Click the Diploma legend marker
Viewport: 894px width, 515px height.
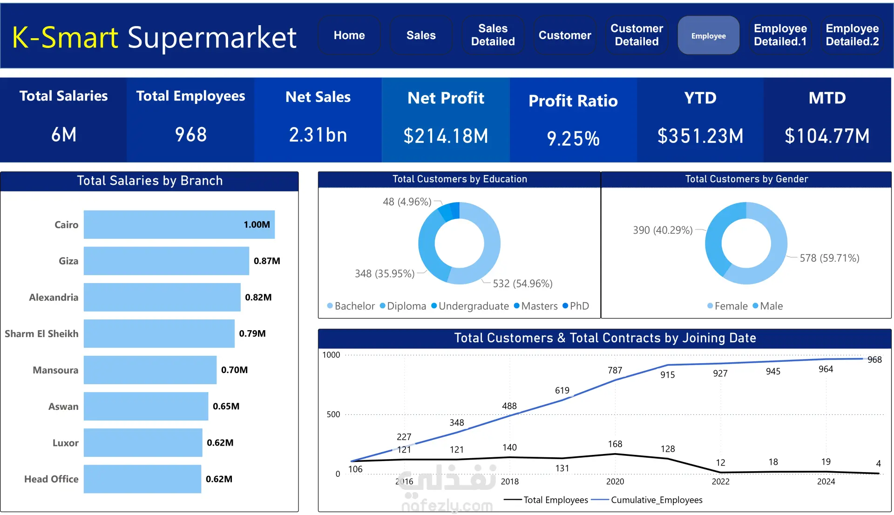pos(383,306)
